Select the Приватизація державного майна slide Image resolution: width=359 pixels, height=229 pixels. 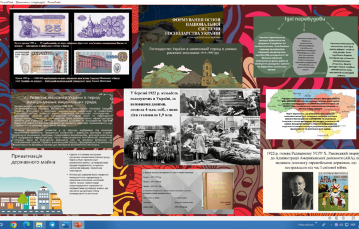point(56,182)
